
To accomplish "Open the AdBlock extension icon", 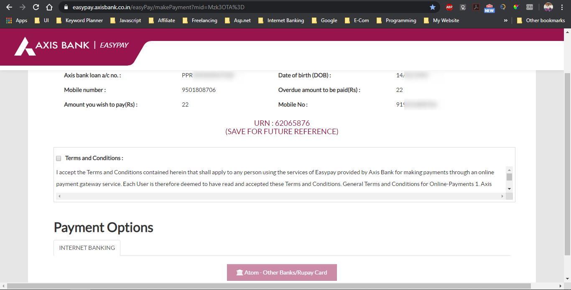I will 449,7.
